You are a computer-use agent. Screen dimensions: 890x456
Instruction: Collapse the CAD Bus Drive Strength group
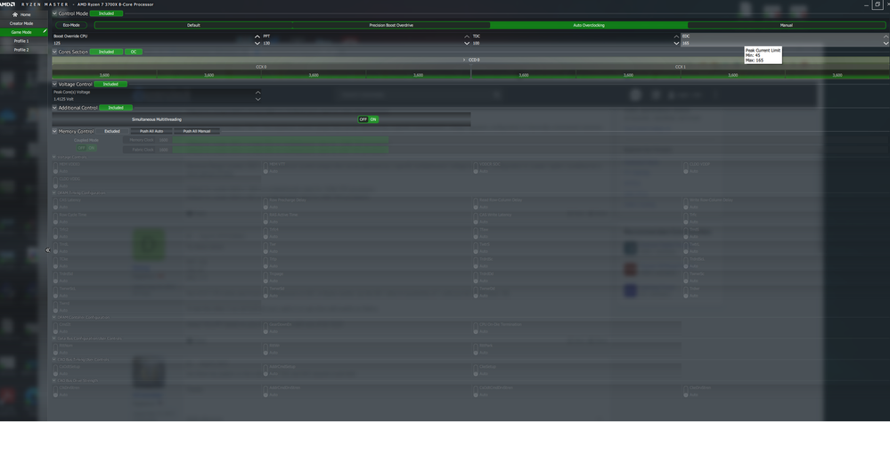click(54, 380)
